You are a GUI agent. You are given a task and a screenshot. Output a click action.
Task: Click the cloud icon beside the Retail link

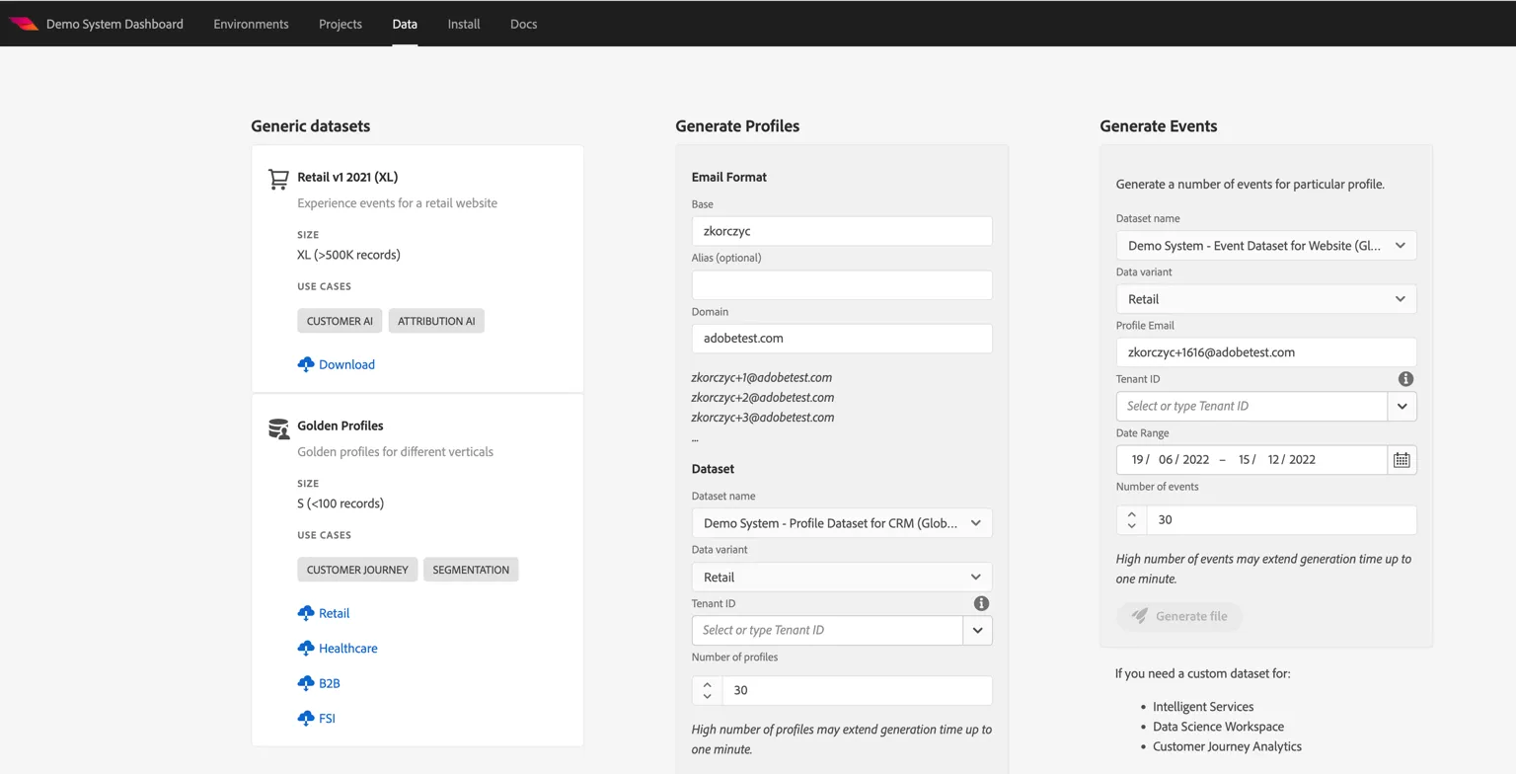[x=306, y=613]
